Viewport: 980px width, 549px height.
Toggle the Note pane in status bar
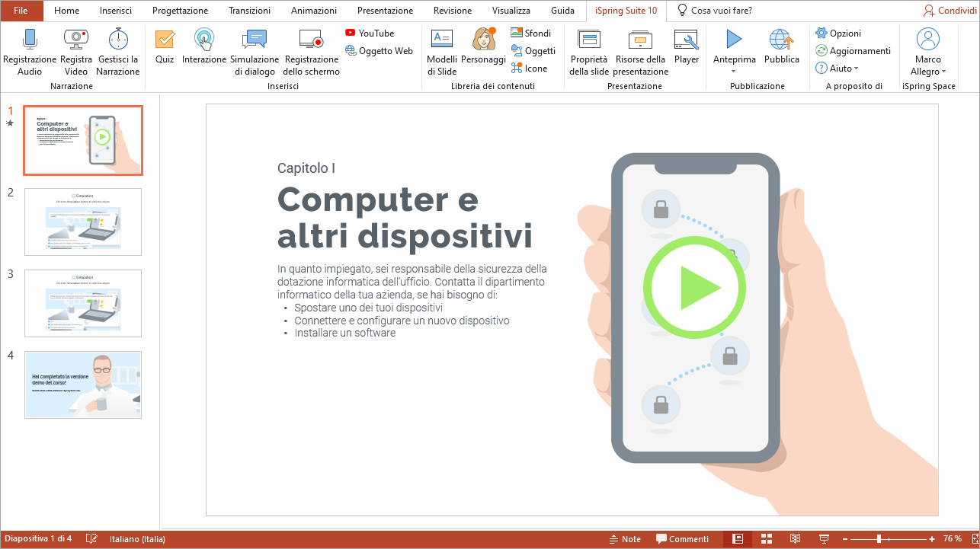click(625, 539)
